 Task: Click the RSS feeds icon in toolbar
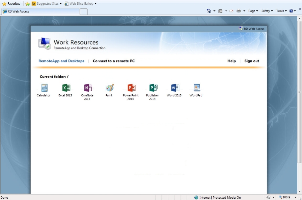click(220, 11)
